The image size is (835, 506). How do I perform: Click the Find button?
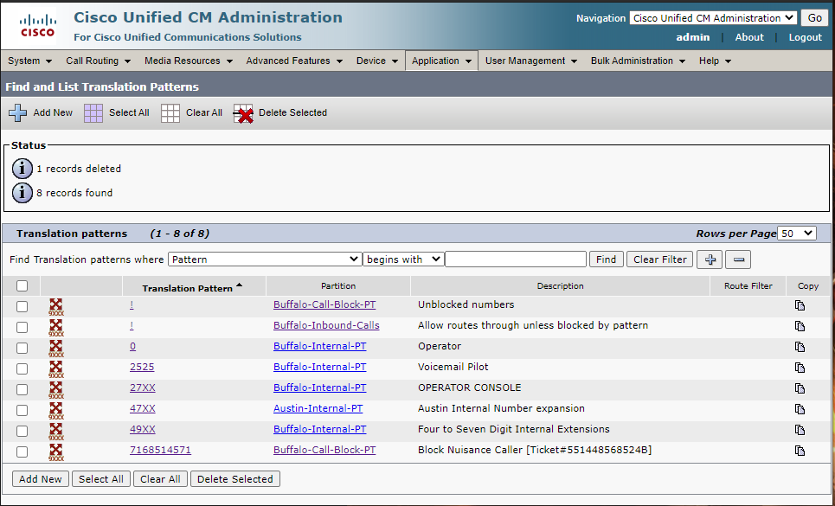[606, 259]
